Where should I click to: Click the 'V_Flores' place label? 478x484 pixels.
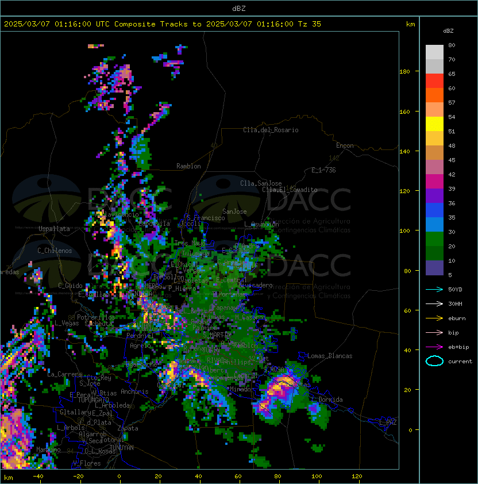(87, 463)
